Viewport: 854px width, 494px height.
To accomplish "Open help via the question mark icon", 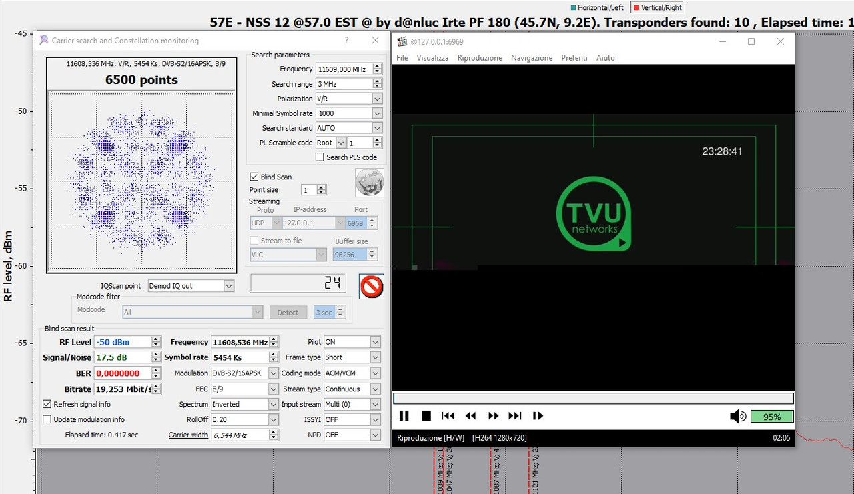I will point(346,40).
